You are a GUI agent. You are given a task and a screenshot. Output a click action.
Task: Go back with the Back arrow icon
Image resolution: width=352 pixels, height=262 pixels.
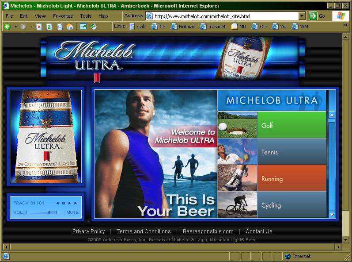[x=8, y=27]
